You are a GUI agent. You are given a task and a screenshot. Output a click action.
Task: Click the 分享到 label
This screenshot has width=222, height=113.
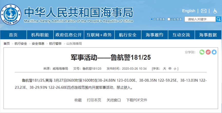(190, 52)
